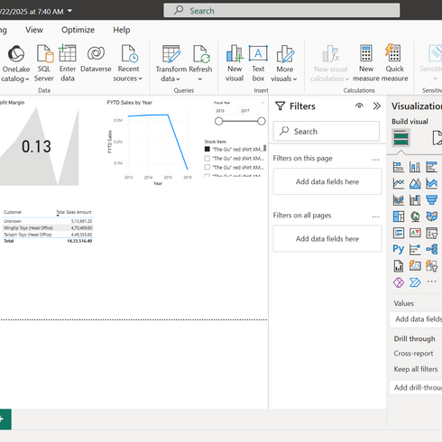
Task: Open the OneLake catalog data source
Action: 15,63
